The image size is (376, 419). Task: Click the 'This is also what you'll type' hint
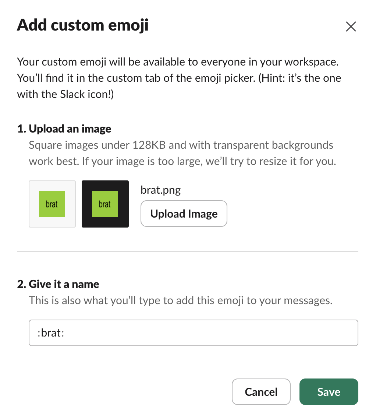(x=181, y=300)
